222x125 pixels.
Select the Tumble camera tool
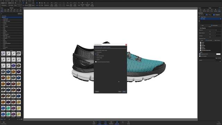pos(37,4)
